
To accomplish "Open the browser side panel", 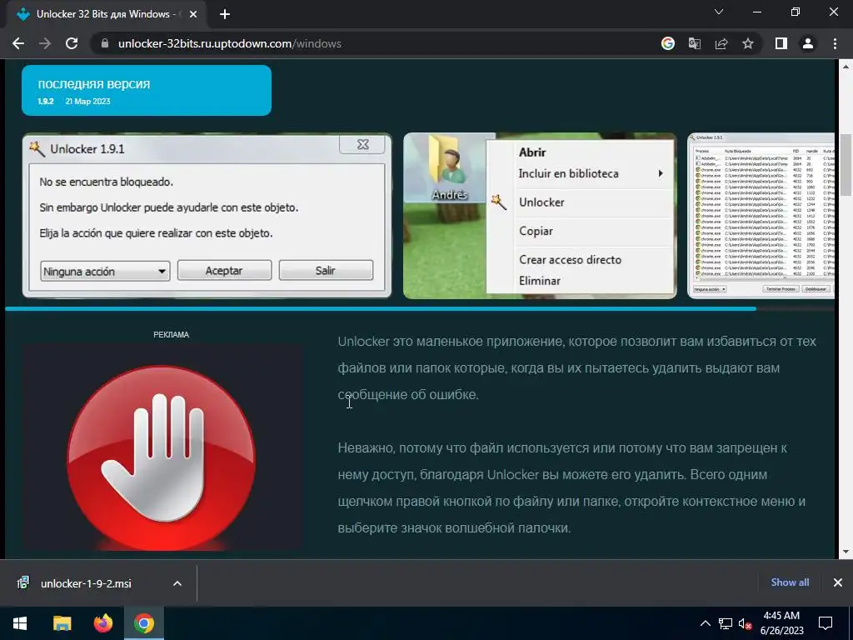I will [781, 44].
